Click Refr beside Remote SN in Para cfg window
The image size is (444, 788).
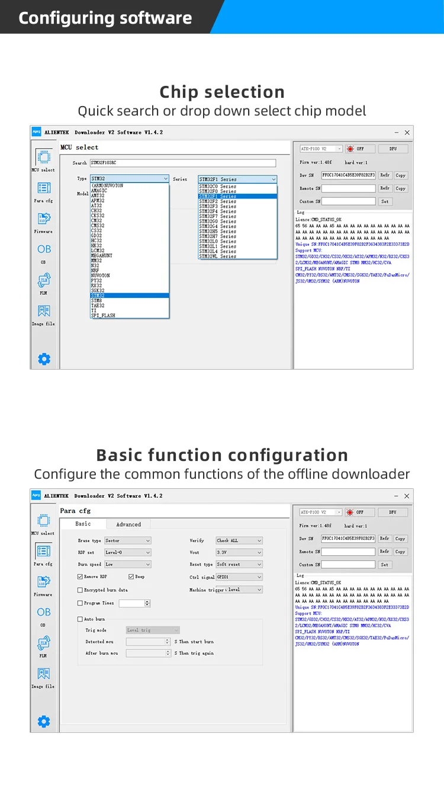tap(385, 552)
